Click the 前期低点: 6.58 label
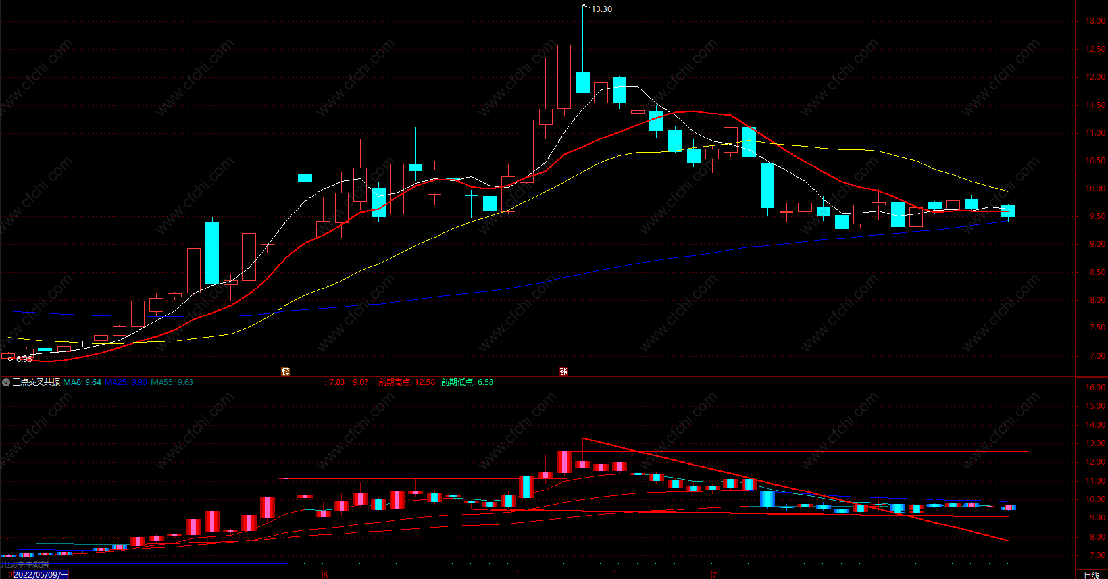 467,382
